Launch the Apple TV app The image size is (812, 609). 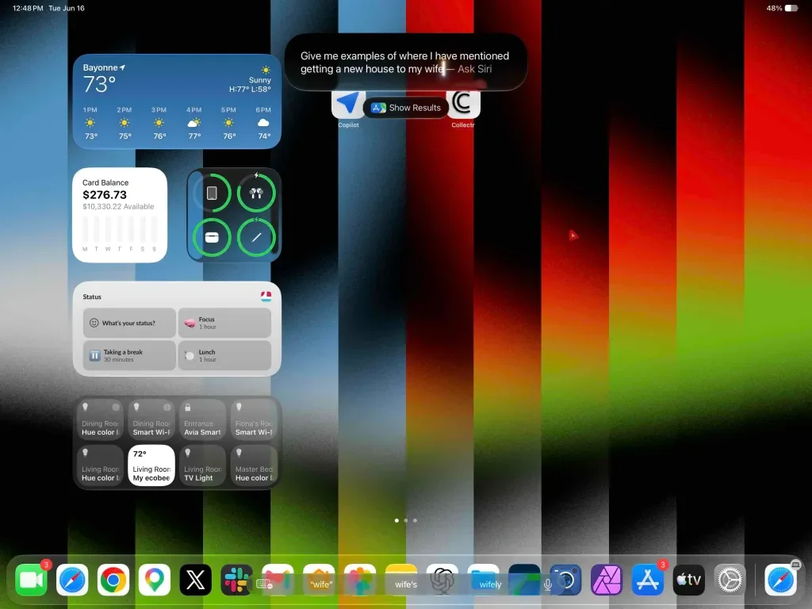[689, 580]
